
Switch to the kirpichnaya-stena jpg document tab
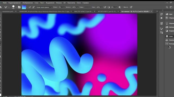(x=44, y=11)
